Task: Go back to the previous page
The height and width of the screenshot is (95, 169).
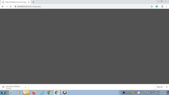Action: click(3, 6)
